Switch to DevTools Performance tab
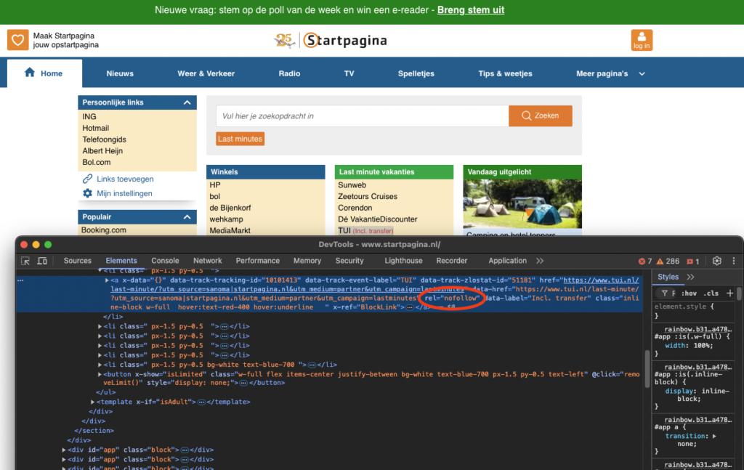Image resolution: width=744 pixels, height=470 pixels. 258,261
